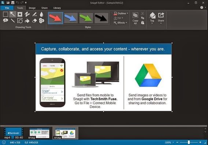Switch to the Tools tab
The width and height of the screenshot is (208, 145).
pos(20,8)
